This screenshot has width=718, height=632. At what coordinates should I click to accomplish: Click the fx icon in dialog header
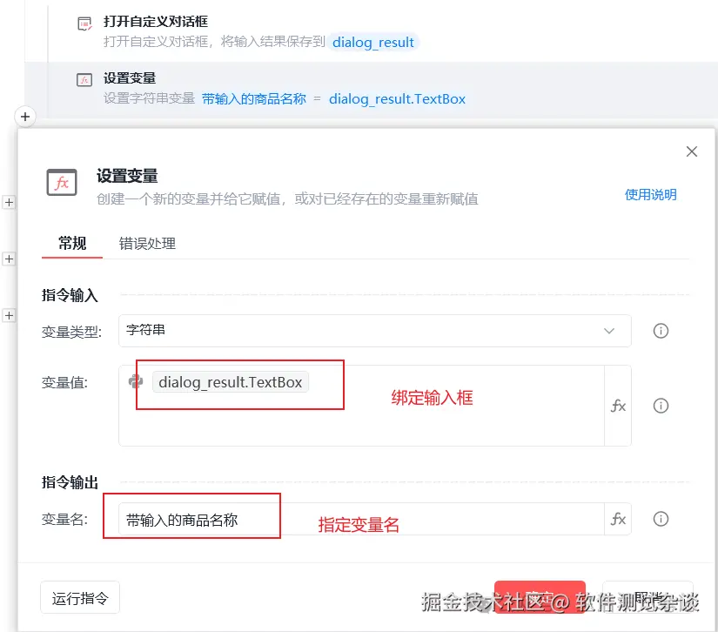click(x=60, y=183)
